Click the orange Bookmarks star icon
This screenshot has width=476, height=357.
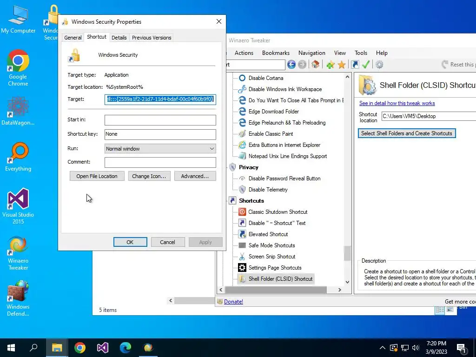click(342, 65)
